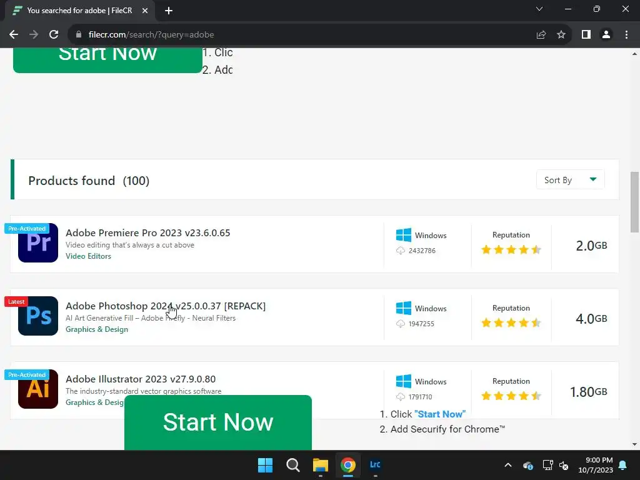Image resolution: width=640 pixels, height=480 pixels.
Task: Click Adobe Premiere Pro Pr icon
Action: [x=38, y=243]
